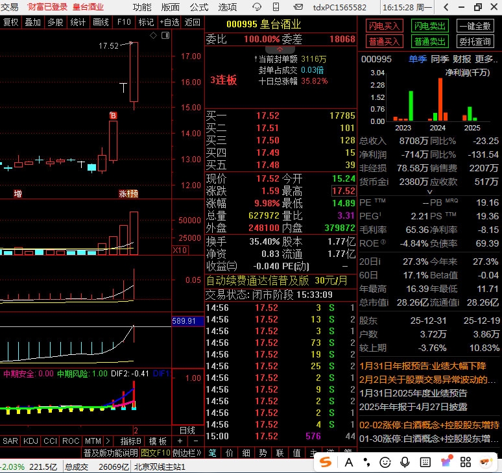This screenshot has width=502, height=473.
Task: Click the 涨预 marker below the K-line chart
Action: coord(128,193)
